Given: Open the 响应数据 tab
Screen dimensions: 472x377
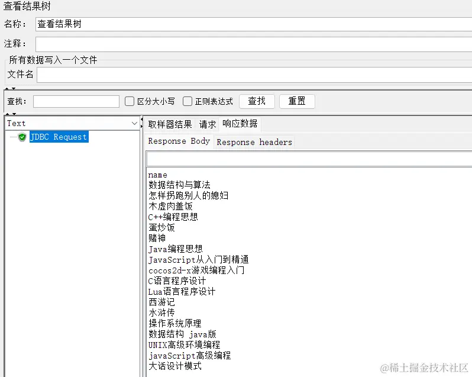Looking at the screenshot, I should point(240,124).
